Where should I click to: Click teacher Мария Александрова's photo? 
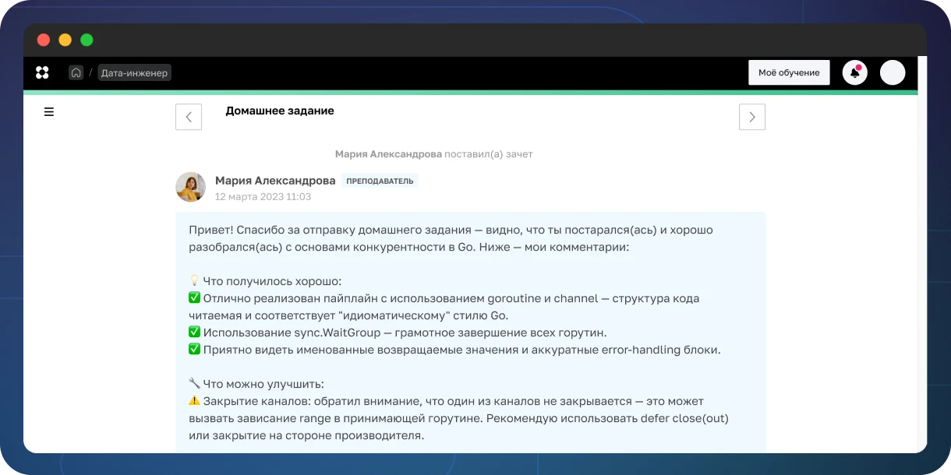191,187
